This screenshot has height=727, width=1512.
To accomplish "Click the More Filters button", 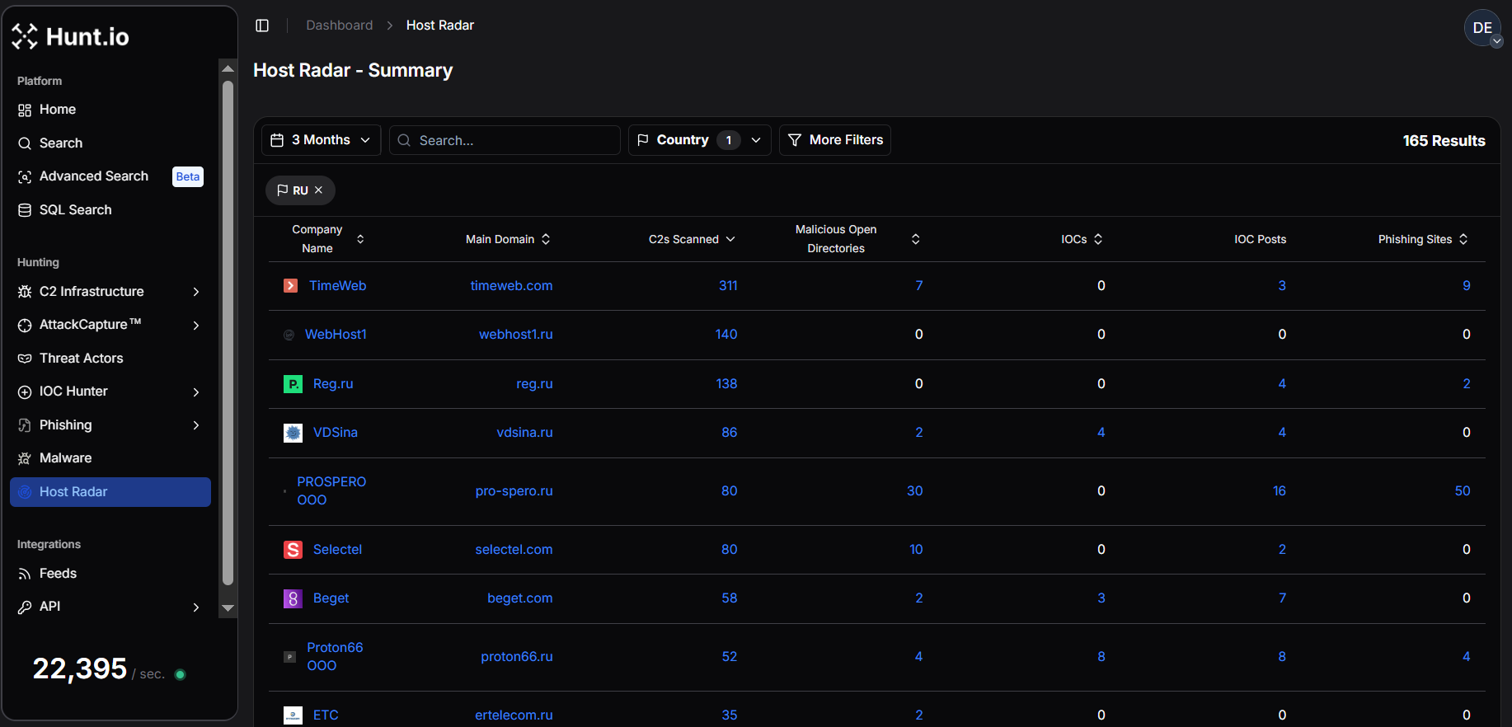I will click(834, 140).
